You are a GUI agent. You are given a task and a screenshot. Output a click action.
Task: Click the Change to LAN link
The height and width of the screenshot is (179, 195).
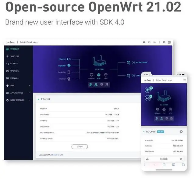[x=57, y=155]
